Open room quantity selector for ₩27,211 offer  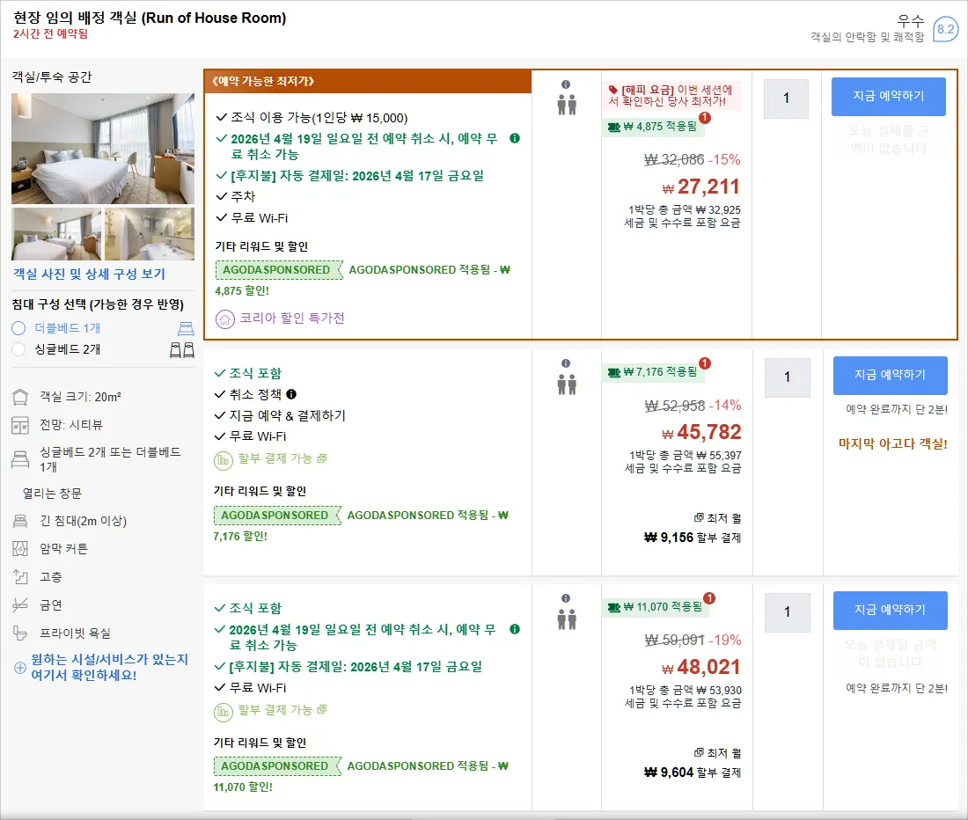(x=786, y=99)
